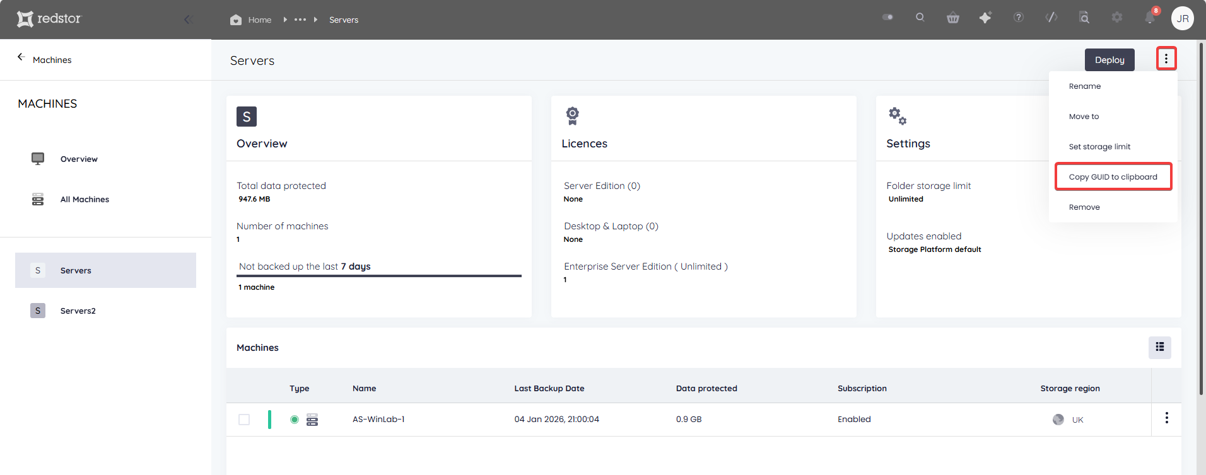Open the JR user avatar menu
Image resolution: width=1206 pixels, height=475 pixels.
[1183, 18]
